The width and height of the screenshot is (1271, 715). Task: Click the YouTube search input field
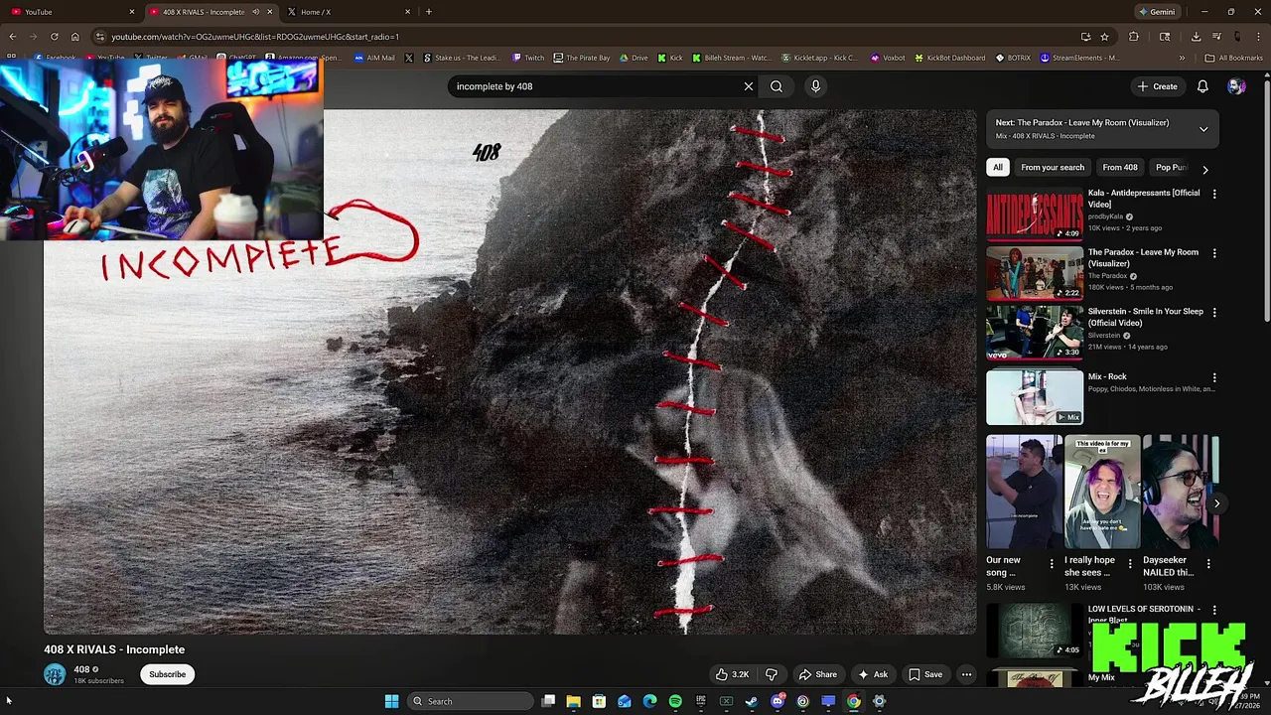pyautogui.click(x=596, y=86)
